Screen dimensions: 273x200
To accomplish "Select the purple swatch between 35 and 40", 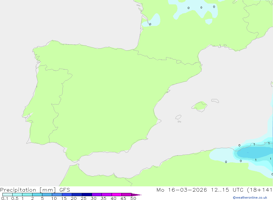I will pyautogui.click(x=107, y=195).
